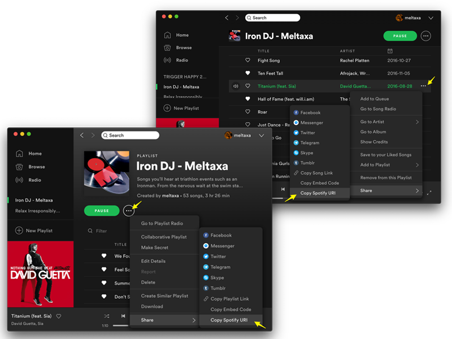
Task: Click Browse icon in the back window sidebar
Action: coord(167,47)
